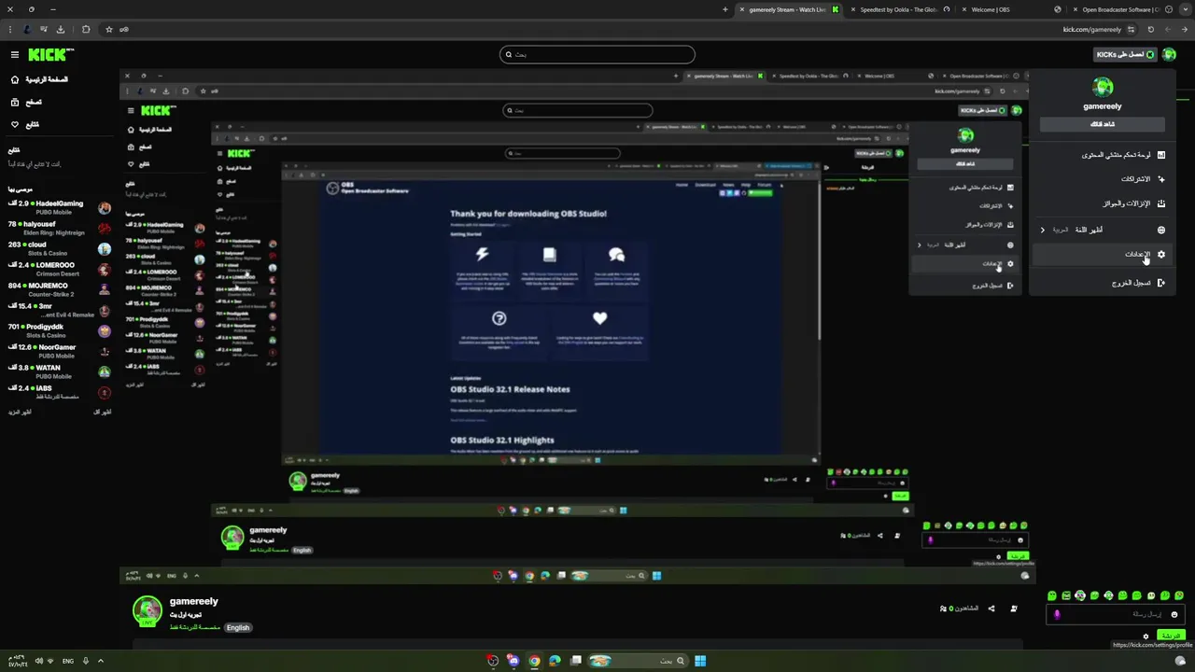
Task: Open chat settings gear beside the send button
Action: (1146, 637)
